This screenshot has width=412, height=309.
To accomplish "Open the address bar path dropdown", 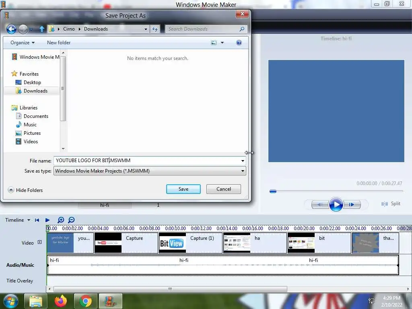I will point(146,29).
